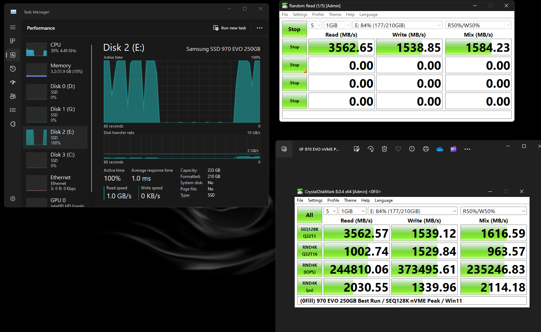541x332 pixels.
Task: Open test count 5 dropdown in lower CrystalDiskMark
Action: tap(330, 211)
